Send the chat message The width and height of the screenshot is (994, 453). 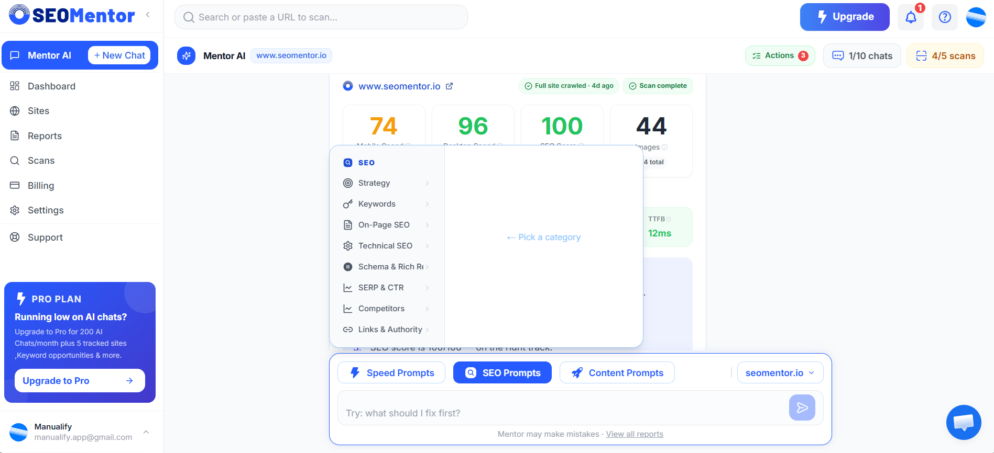[x=802, y=407]
